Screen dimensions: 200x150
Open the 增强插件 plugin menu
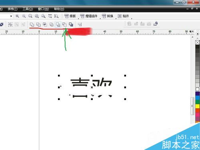89,16
